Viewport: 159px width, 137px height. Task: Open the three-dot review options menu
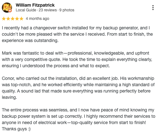click(x=153, y=8)
